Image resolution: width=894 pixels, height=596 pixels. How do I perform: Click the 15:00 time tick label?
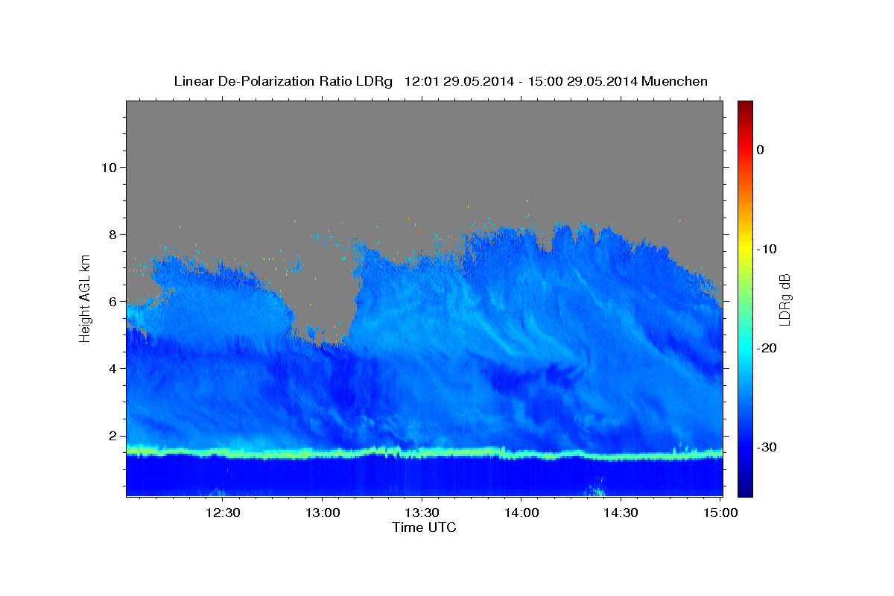[720, 513]
